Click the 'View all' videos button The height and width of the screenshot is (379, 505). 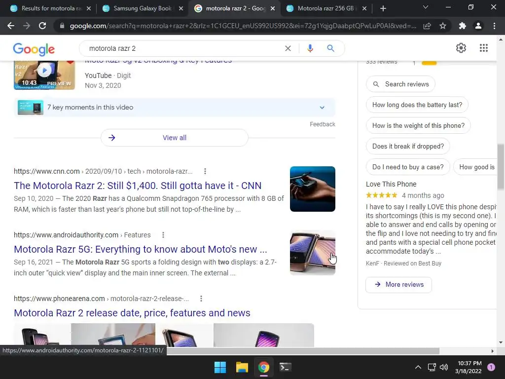[x=175, y=138]
